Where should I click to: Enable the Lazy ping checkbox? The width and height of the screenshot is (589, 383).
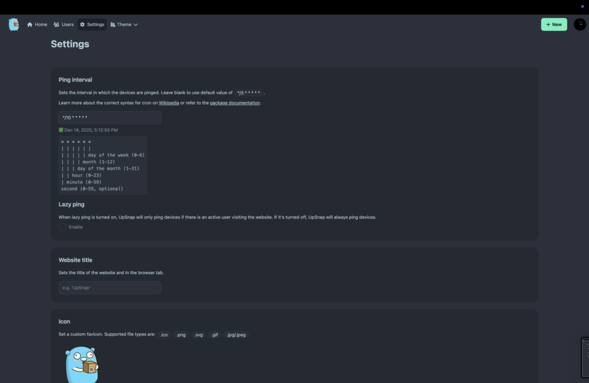tap(62, 227)
